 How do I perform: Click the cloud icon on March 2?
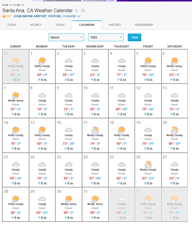(x=68, y=61)
